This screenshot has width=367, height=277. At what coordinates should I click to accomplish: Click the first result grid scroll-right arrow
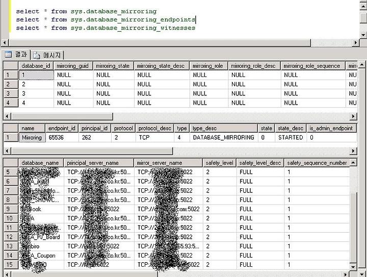(353, 116)
